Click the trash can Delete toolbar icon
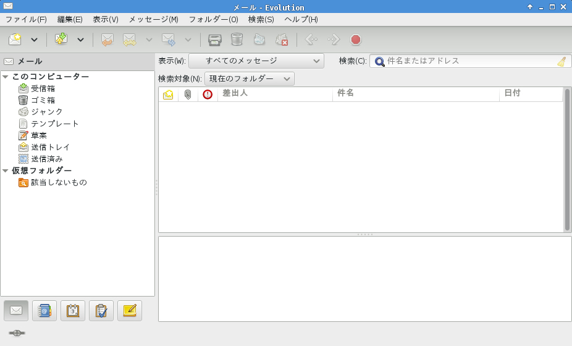572x346 pixels. 237,40
